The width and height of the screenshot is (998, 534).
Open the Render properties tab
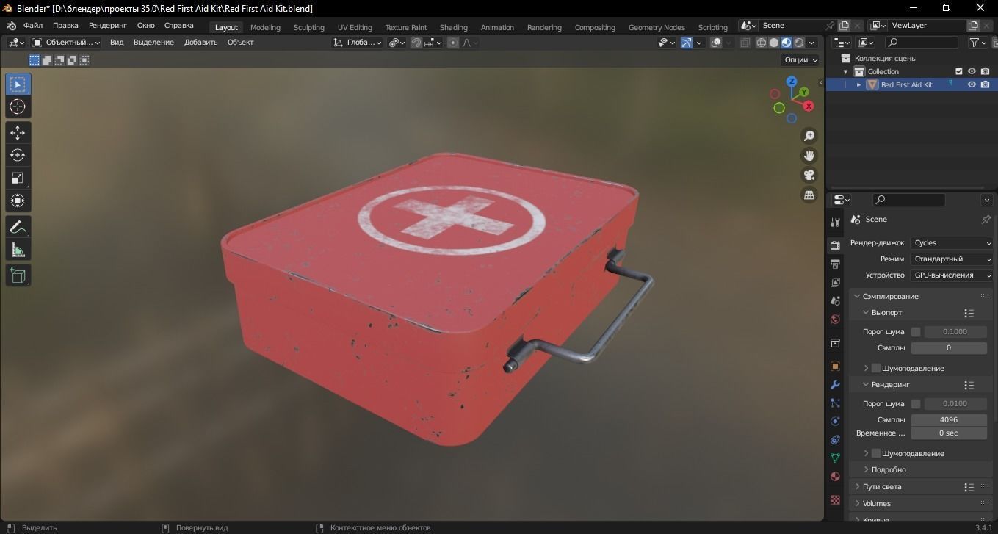[x=835, y=245]
